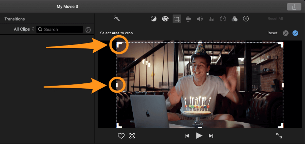Cancel crop with the X button
The height and width of the screenshot is (144, 305).
pos(286,33)
